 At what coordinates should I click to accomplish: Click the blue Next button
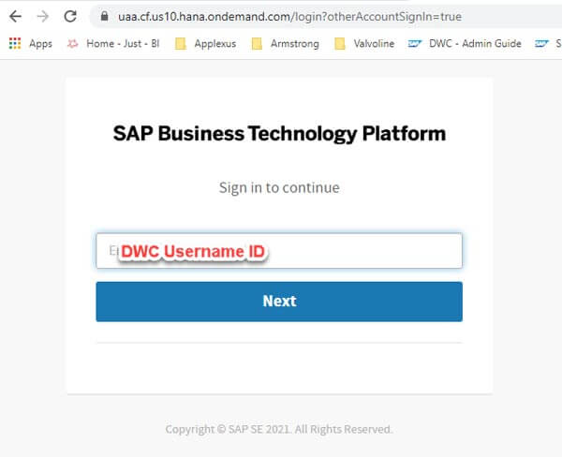pos(279,302)
